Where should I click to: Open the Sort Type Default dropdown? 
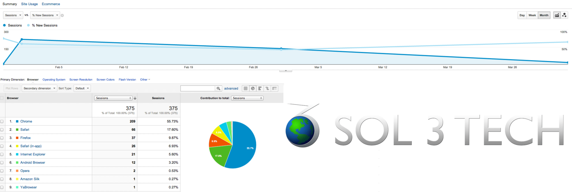click(82, 88)
